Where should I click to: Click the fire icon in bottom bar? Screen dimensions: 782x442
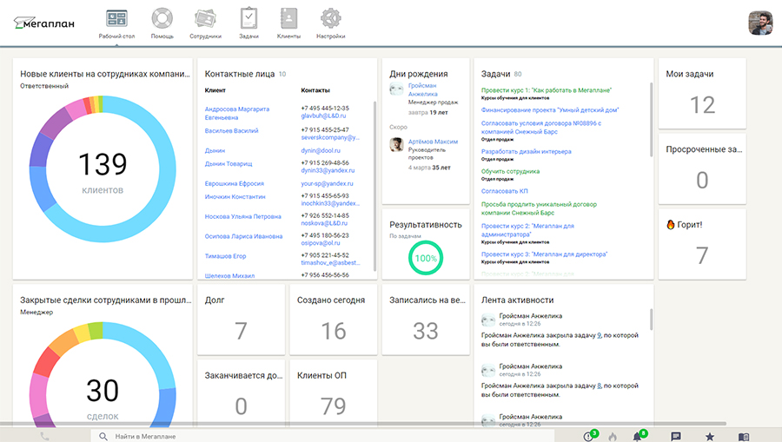tap(613, 436)
